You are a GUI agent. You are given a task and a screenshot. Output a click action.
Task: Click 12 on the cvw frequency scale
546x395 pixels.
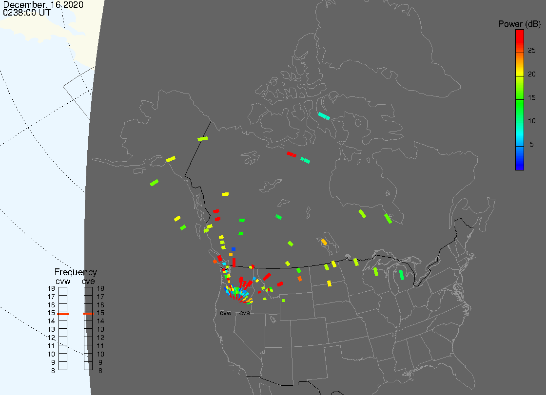click(51, 338)
